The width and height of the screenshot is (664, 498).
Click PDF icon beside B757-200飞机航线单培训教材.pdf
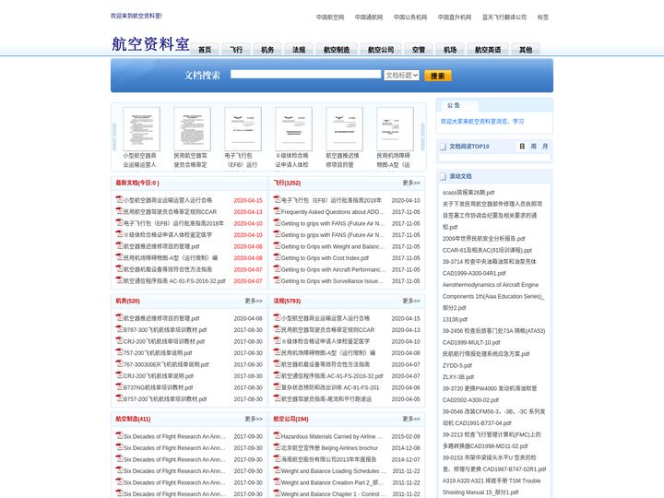pos(119,398)
